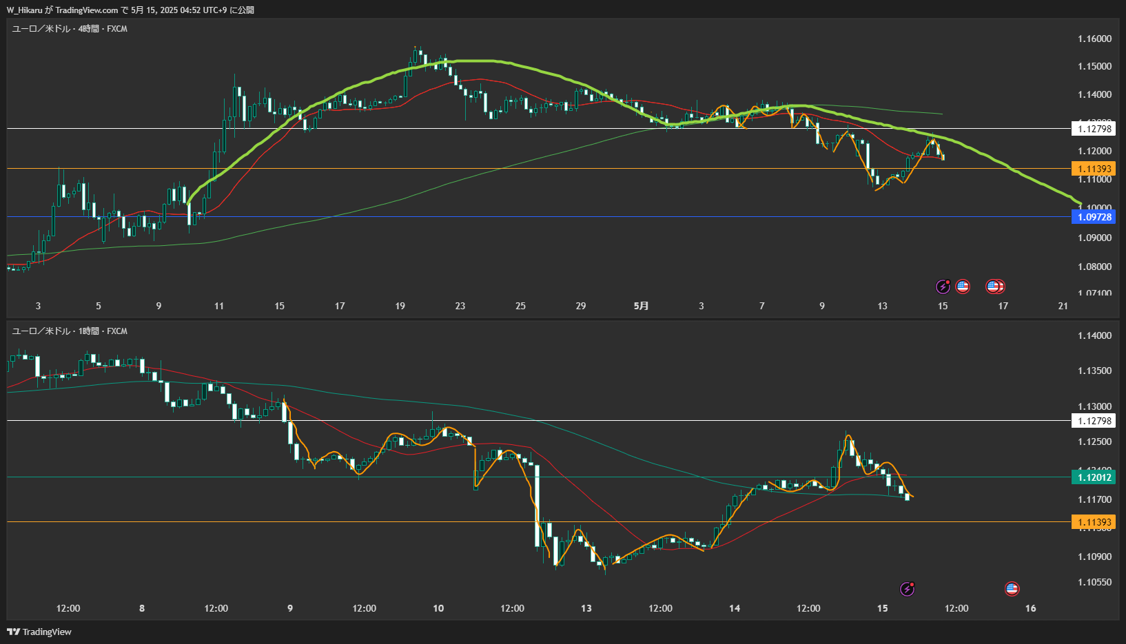Click purple lightning event icon on 1時間 chart
1126x644 pixels.
[908, 589]
